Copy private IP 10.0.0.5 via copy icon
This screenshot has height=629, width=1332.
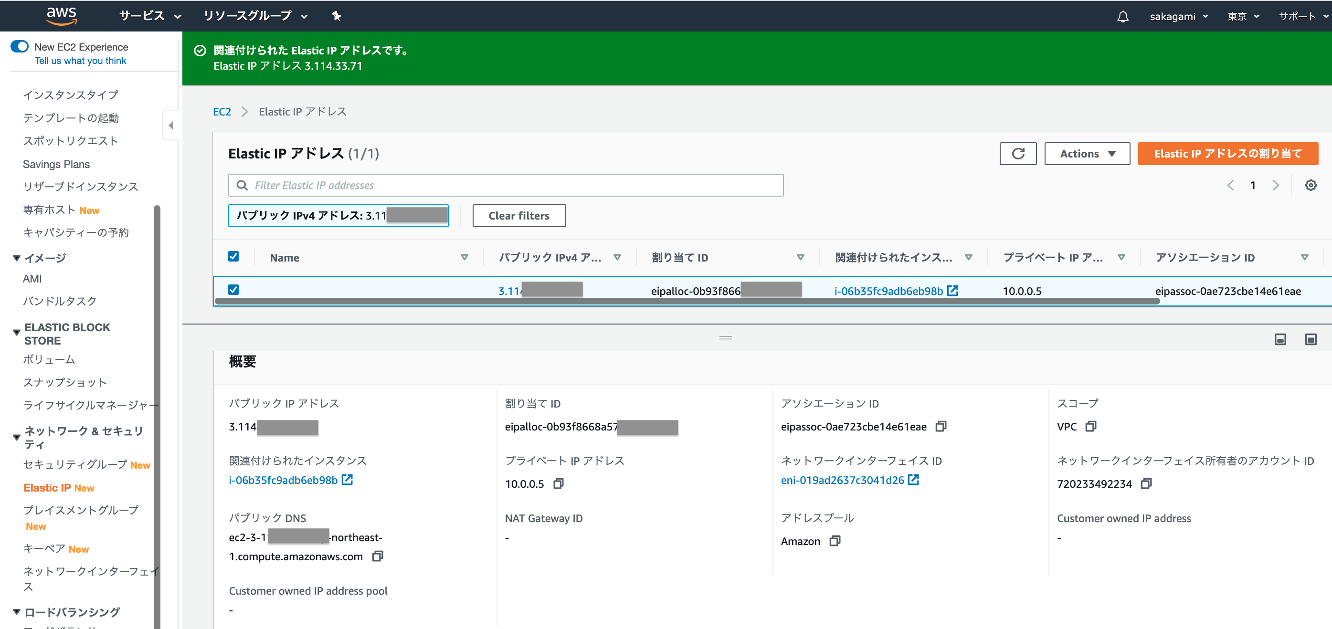[x=558, y=484]
